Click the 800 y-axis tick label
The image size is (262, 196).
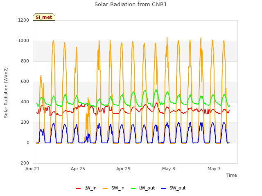click(25, 61)
